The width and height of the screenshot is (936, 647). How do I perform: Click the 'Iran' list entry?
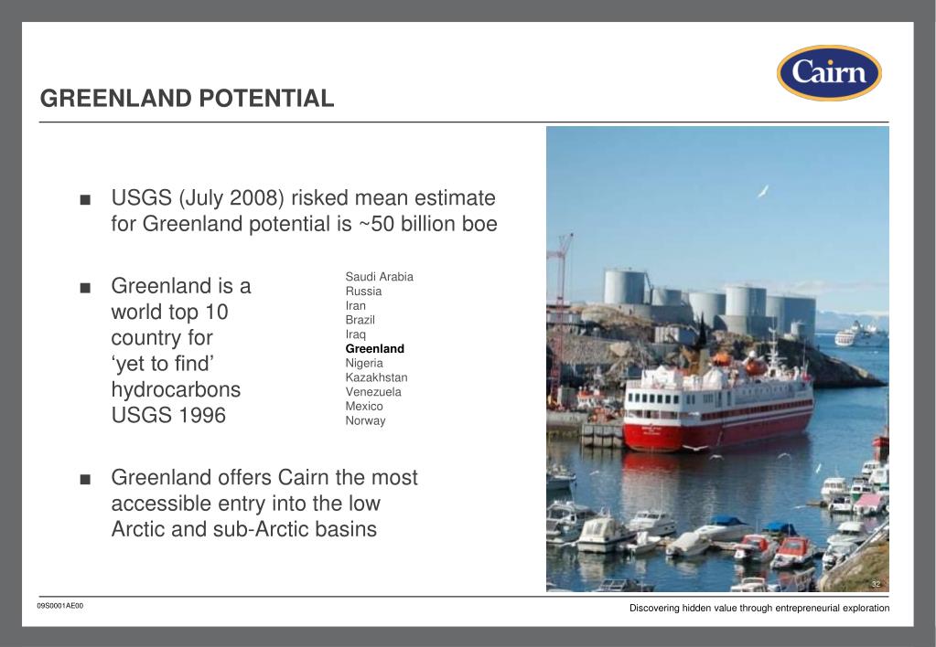click(x=355, y=305)
